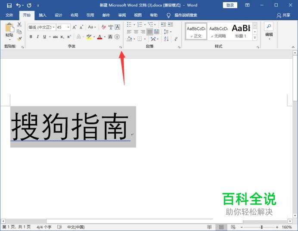Save the document with the floppy icon

(9, 5)
